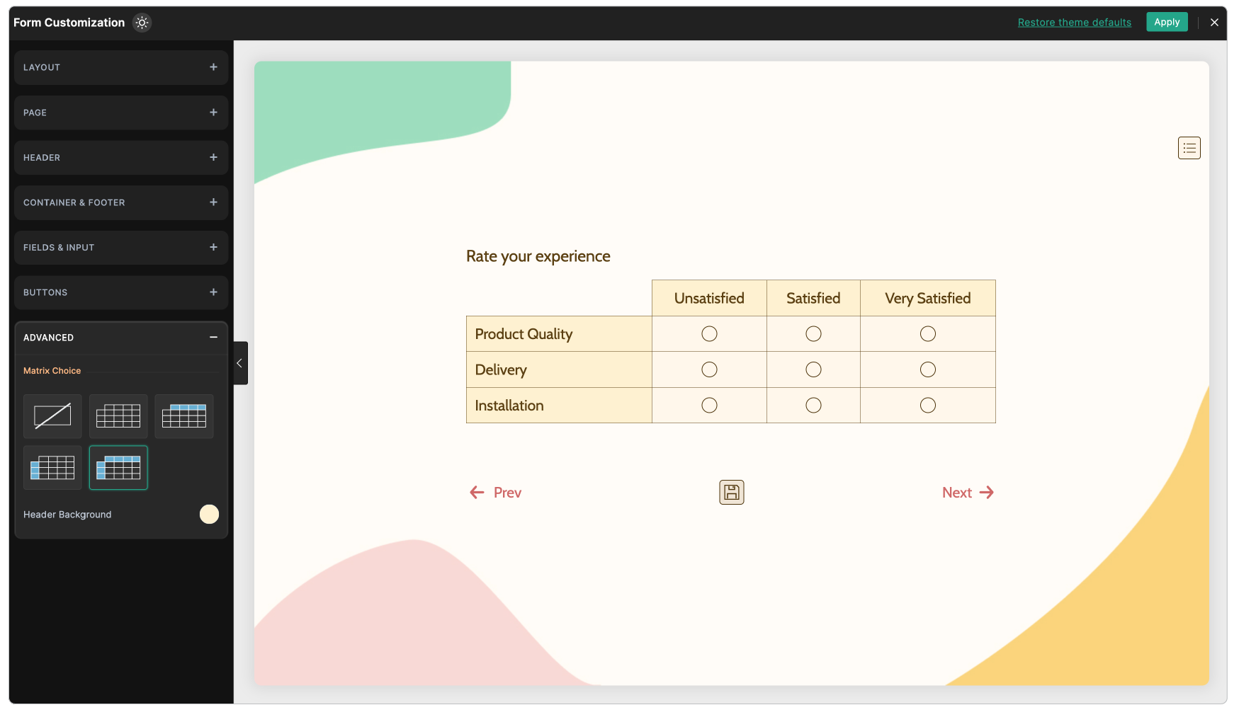Choose the header-row highlighted matrix style

point(184,416)
